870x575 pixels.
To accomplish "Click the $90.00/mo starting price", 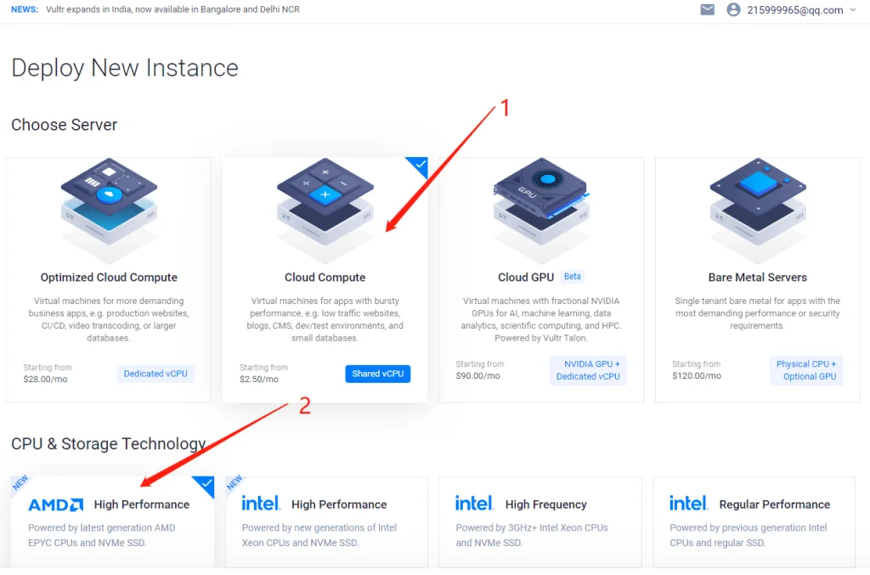I will 477,376.
